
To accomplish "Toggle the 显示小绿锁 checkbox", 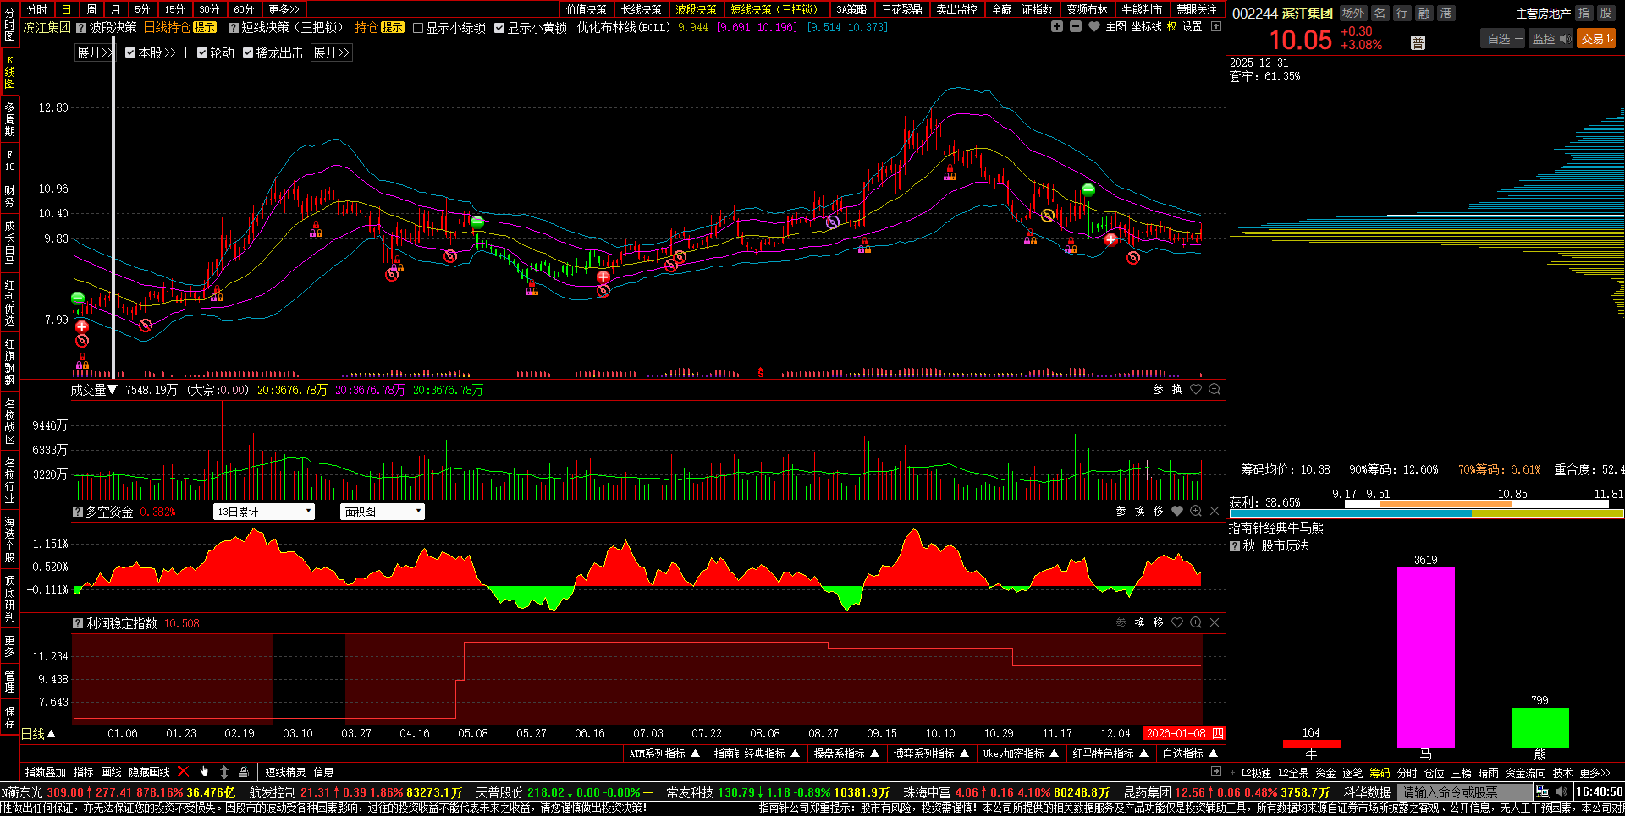I will pos(418,28).
